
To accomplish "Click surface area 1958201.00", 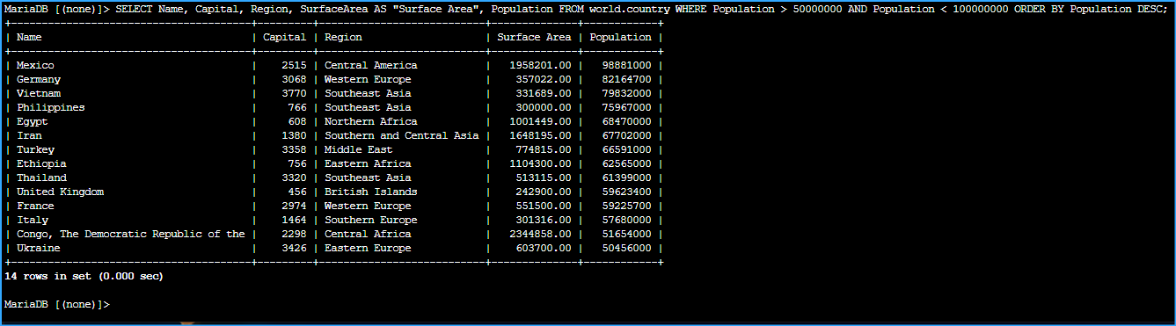I will coord(540,66).
